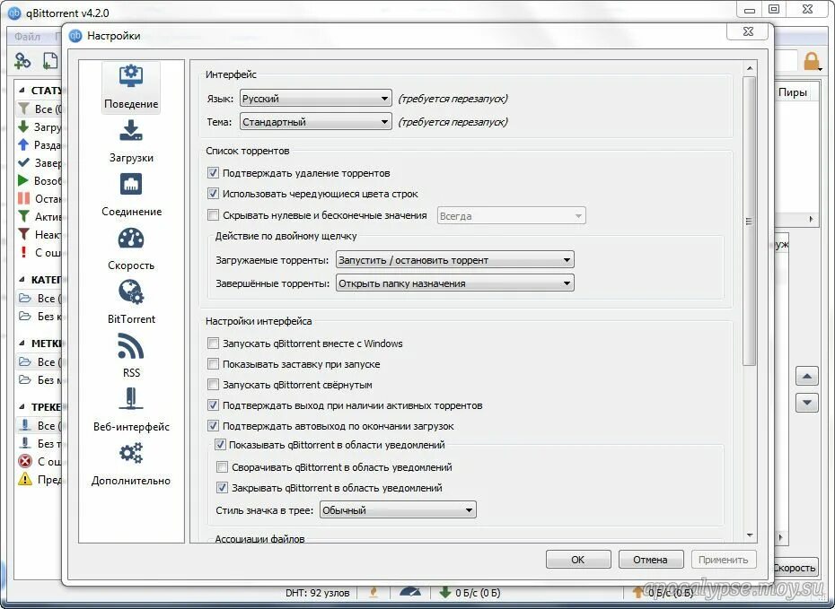The image size is (835, 609).
Task: Open the Тема theme dropdown
Action: coord(316,122)
